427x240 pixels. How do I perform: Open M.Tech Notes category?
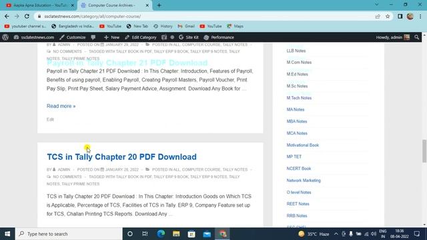click(x=299, y=98)
